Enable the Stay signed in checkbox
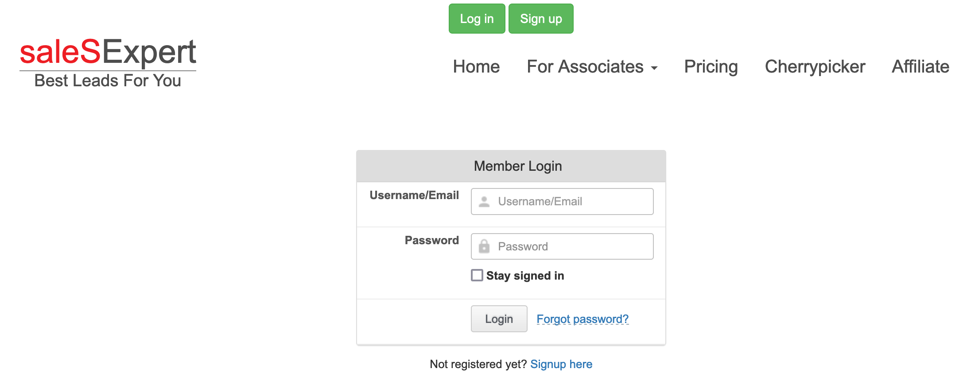This screenshot has width=971, height=384. point(477,275)
